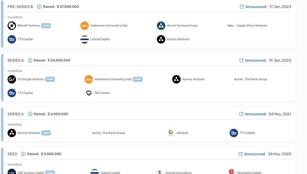
Task: Open TTV Capital name in $6,000,000 round
Action: tap(247, 133)
